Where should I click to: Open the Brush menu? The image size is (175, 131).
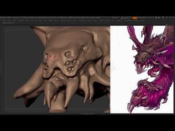pos(9,21)
